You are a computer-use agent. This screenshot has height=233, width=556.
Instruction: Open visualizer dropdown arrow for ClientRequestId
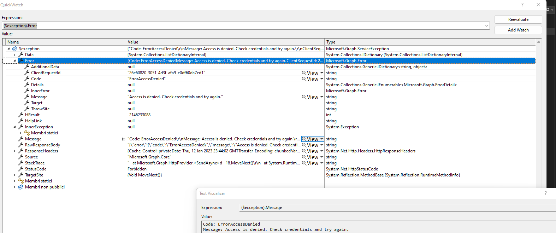[322, 73]
